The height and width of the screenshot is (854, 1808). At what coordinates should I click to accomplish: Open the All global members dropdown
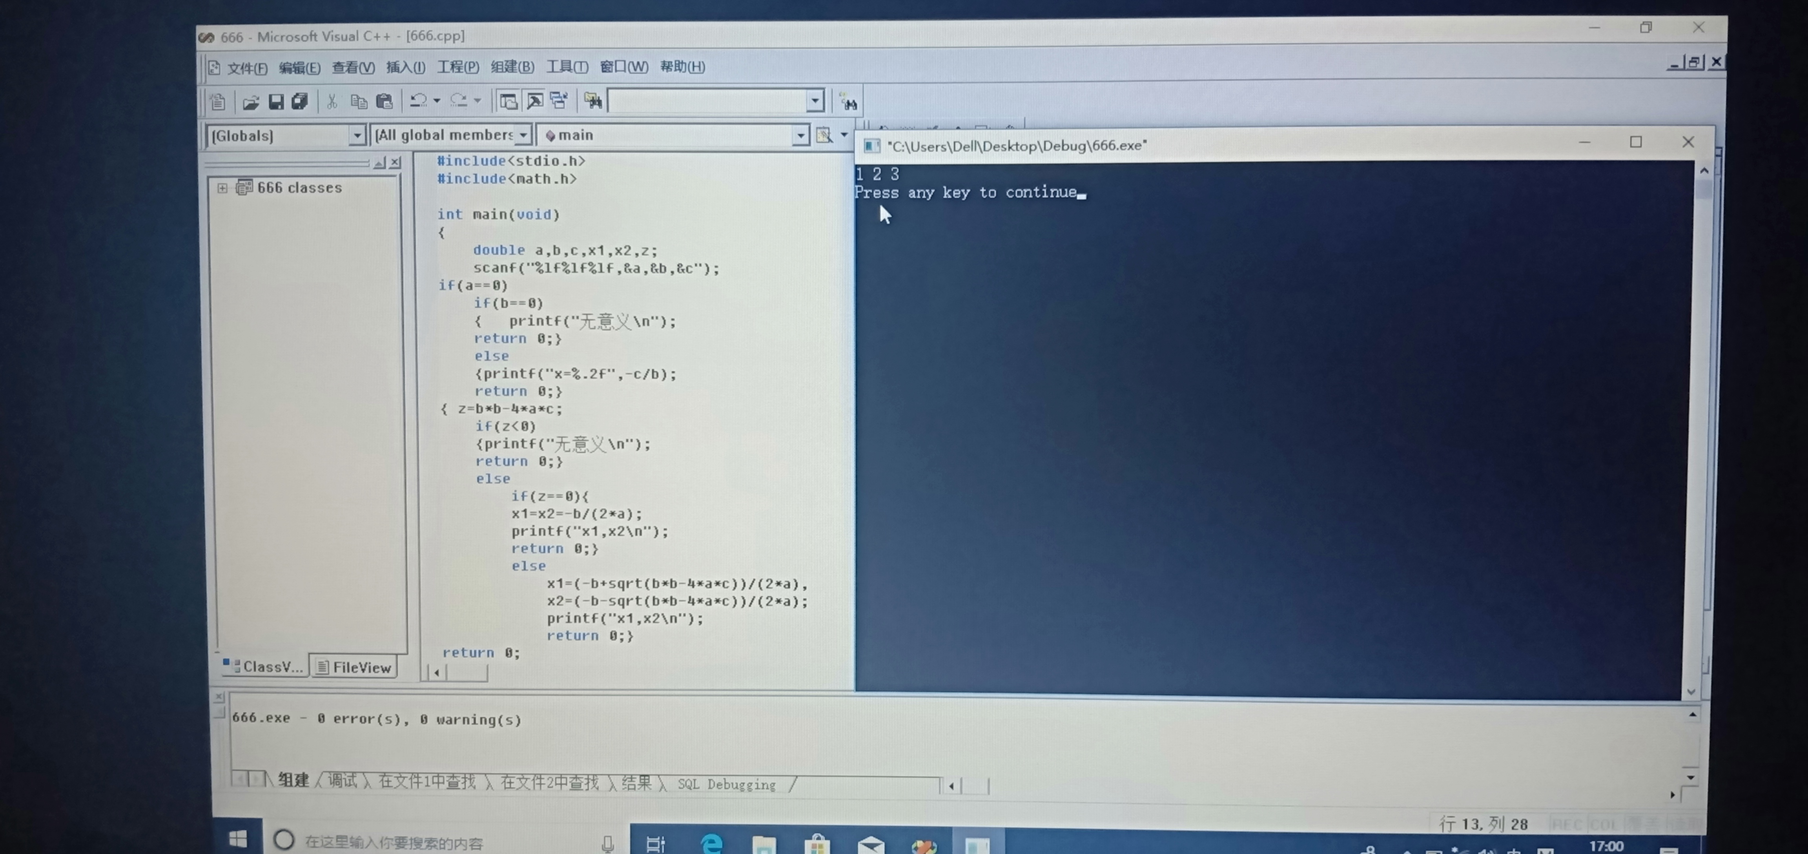(x=523, y=135)
